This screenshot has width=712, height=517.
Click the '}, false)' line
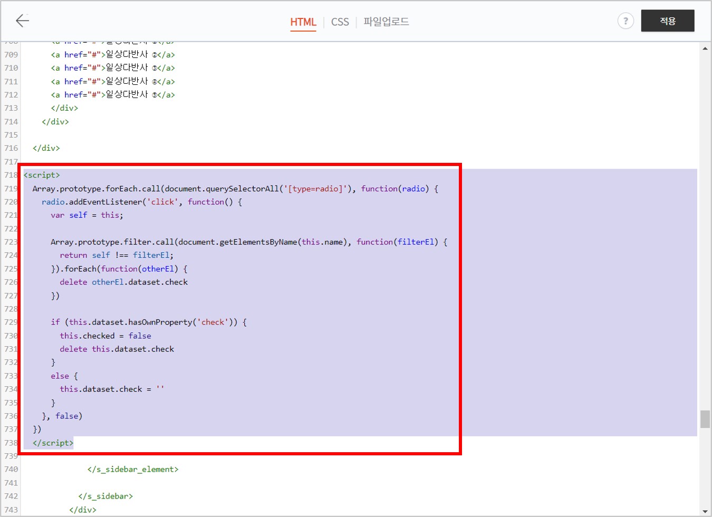pyautogui.click(x=62, y=416)
